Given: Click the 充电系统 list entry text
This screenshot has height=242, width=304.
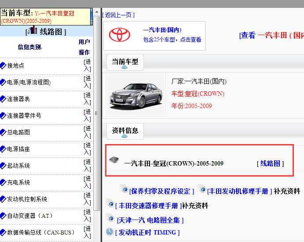Looking at the screenshot, I should [x=18, y=182].
